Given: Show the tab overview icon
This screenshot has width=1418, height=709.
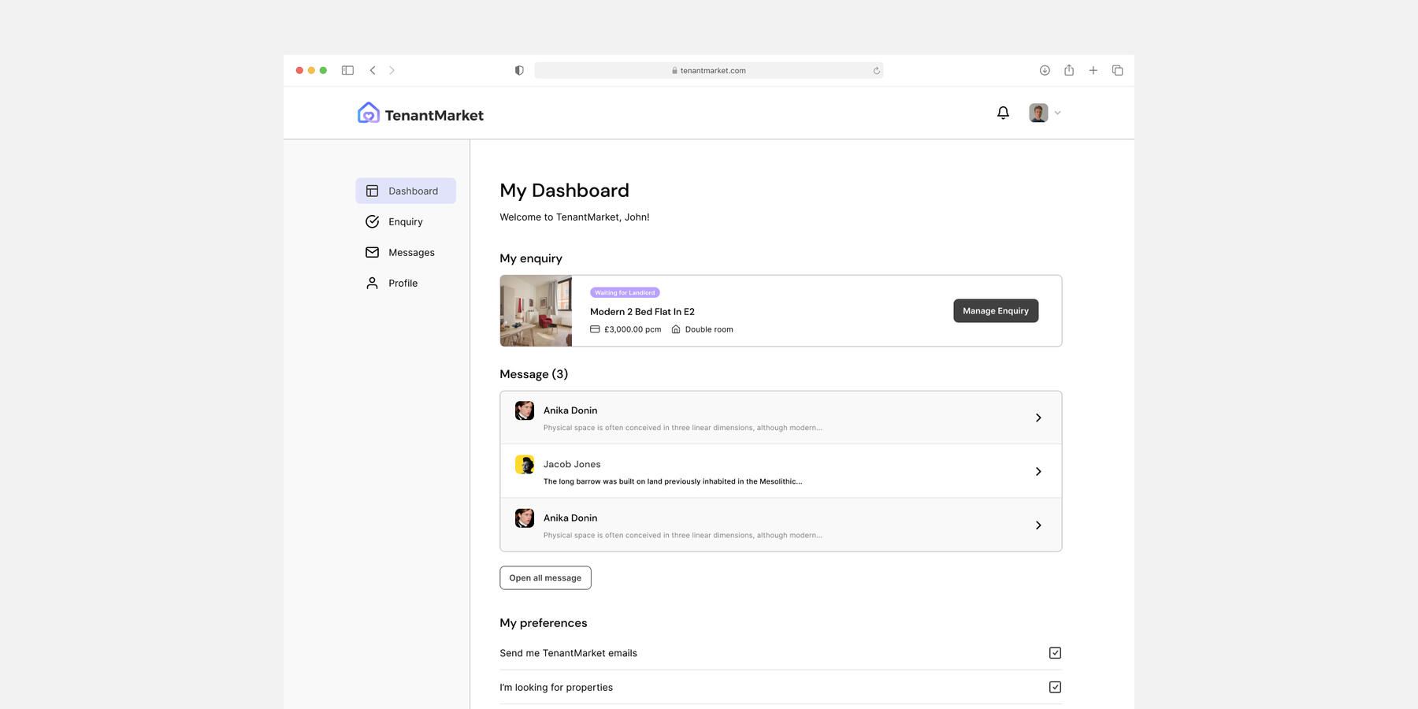Looking at the screenshot, I should 1117,70.
